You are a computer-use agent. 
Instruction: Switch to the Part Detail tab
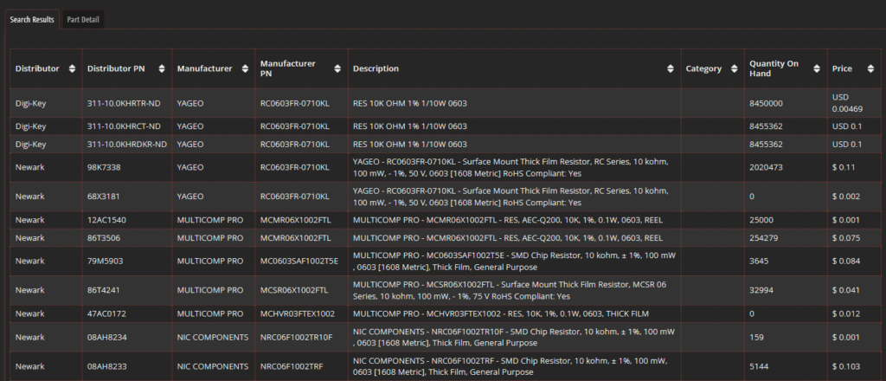(83, 20)
